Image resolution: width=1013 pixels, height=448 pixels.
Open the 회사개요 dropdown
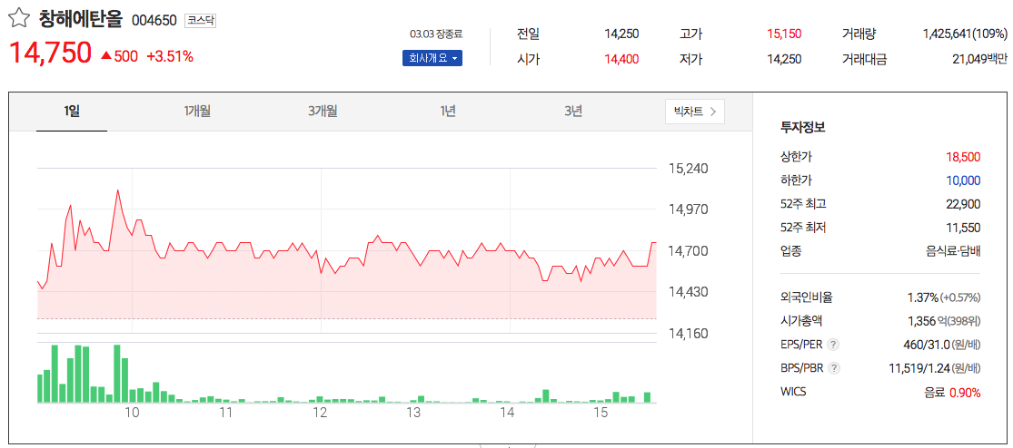coord(432,59)
